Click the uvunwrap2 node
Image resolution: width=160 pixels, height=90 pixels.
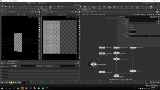pos(102,53)
